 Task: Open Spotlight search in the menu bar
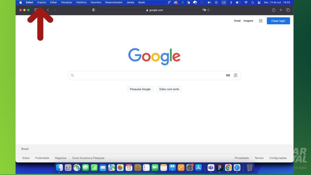point(252,2)
